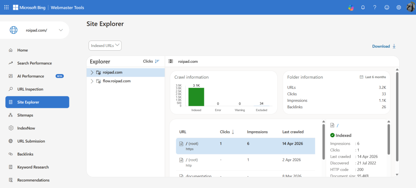Open the / link in details panel
Image resolution: width=416 pixels, height=188 pixels.
[338, 125]
